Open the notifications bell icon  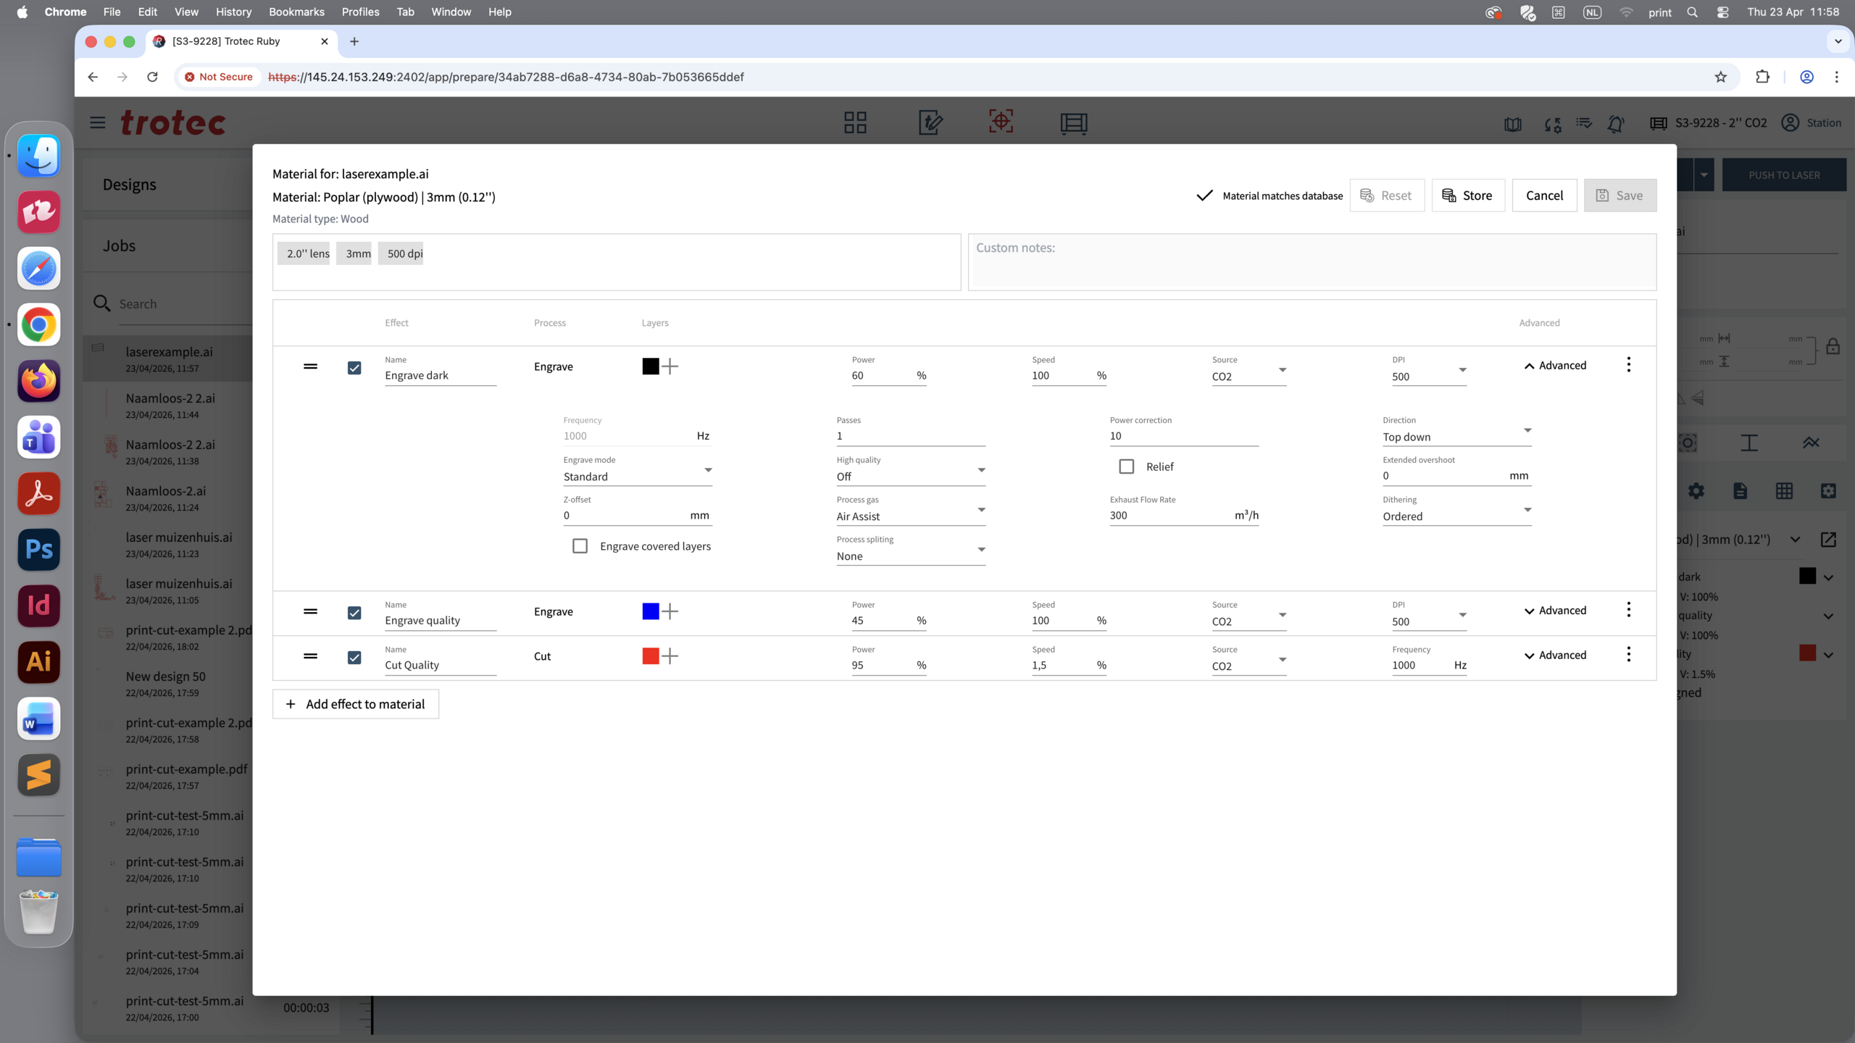(1615, 124)
